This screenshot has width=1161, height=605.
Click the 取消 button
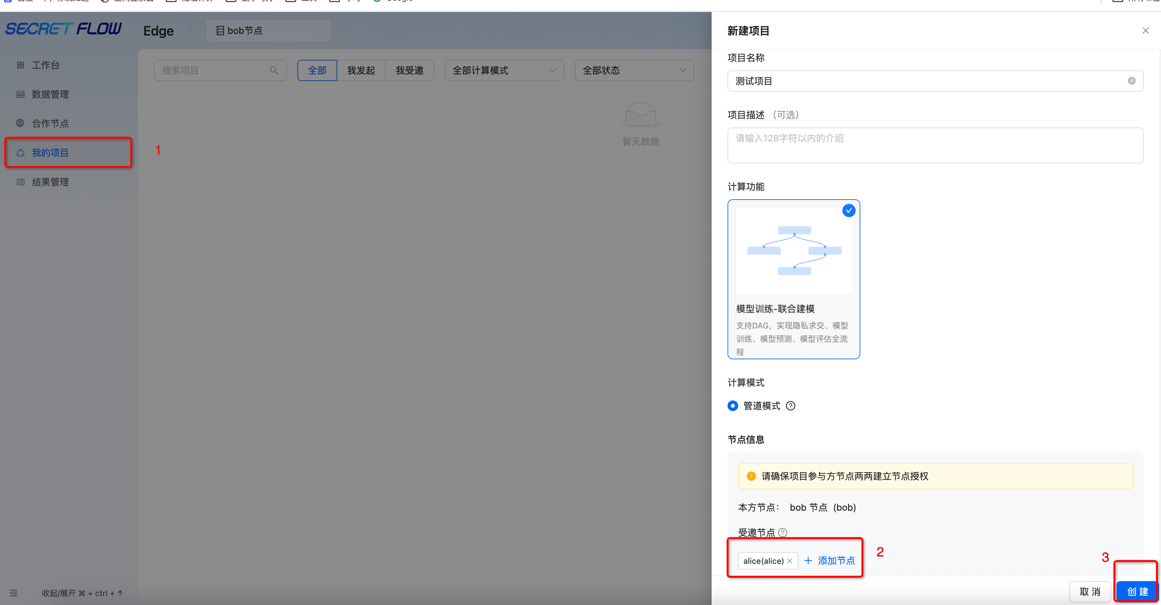point(1089,591)
